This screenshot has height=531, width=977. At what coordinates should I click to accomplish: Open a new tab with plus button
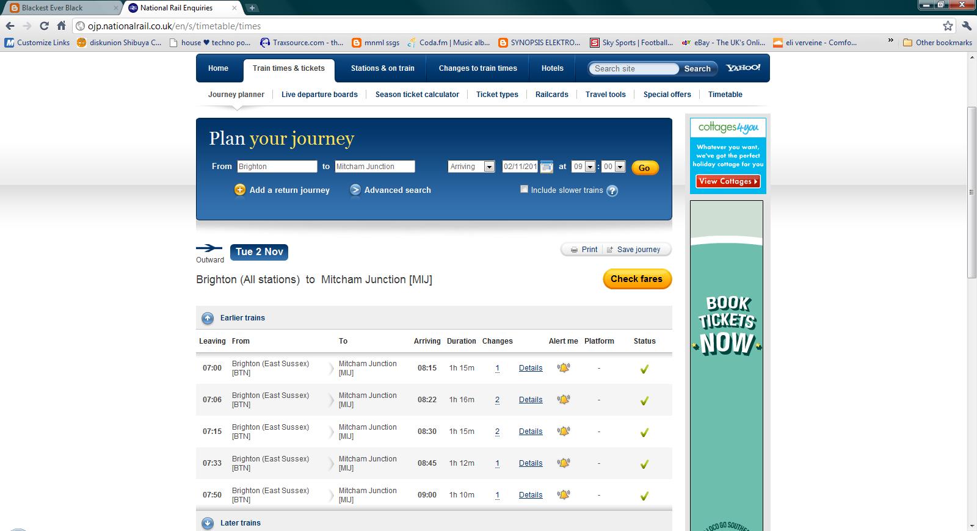(252, 8)
